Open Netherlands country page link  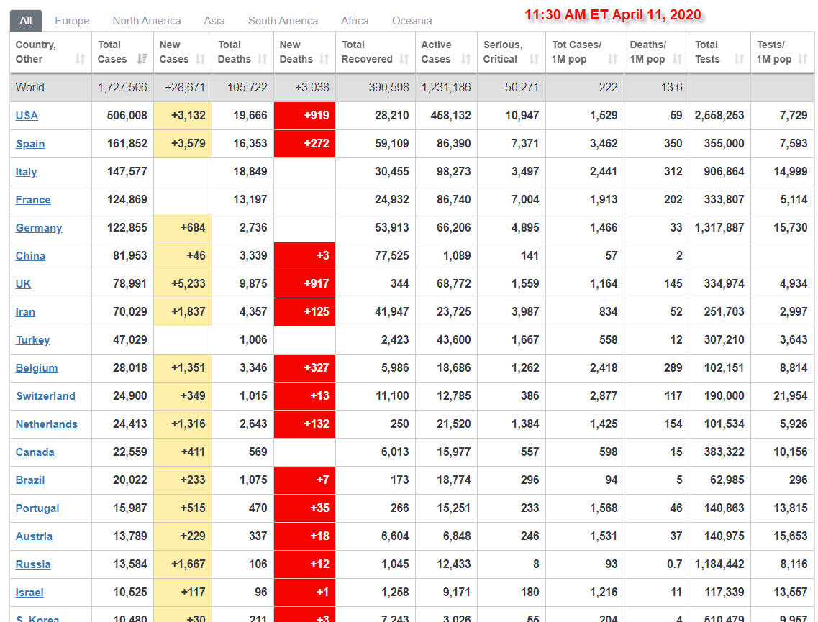pyautogui.click(x=46, y=424)
